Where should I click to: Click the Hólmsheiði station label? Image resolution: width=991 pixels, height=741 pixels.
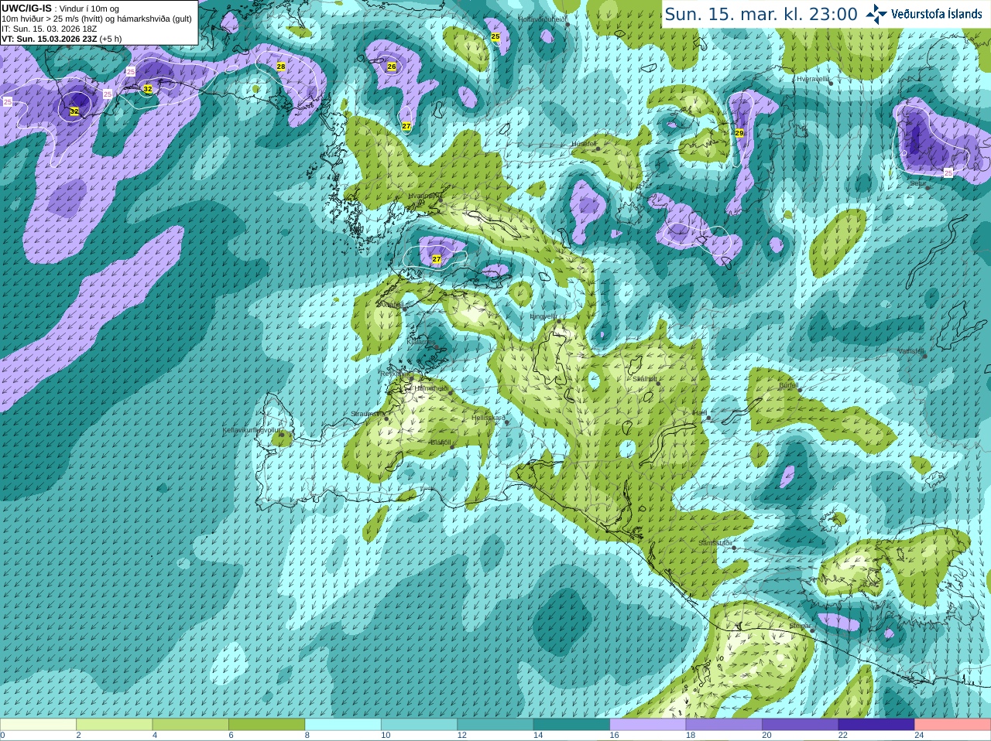tap(431, 388)
